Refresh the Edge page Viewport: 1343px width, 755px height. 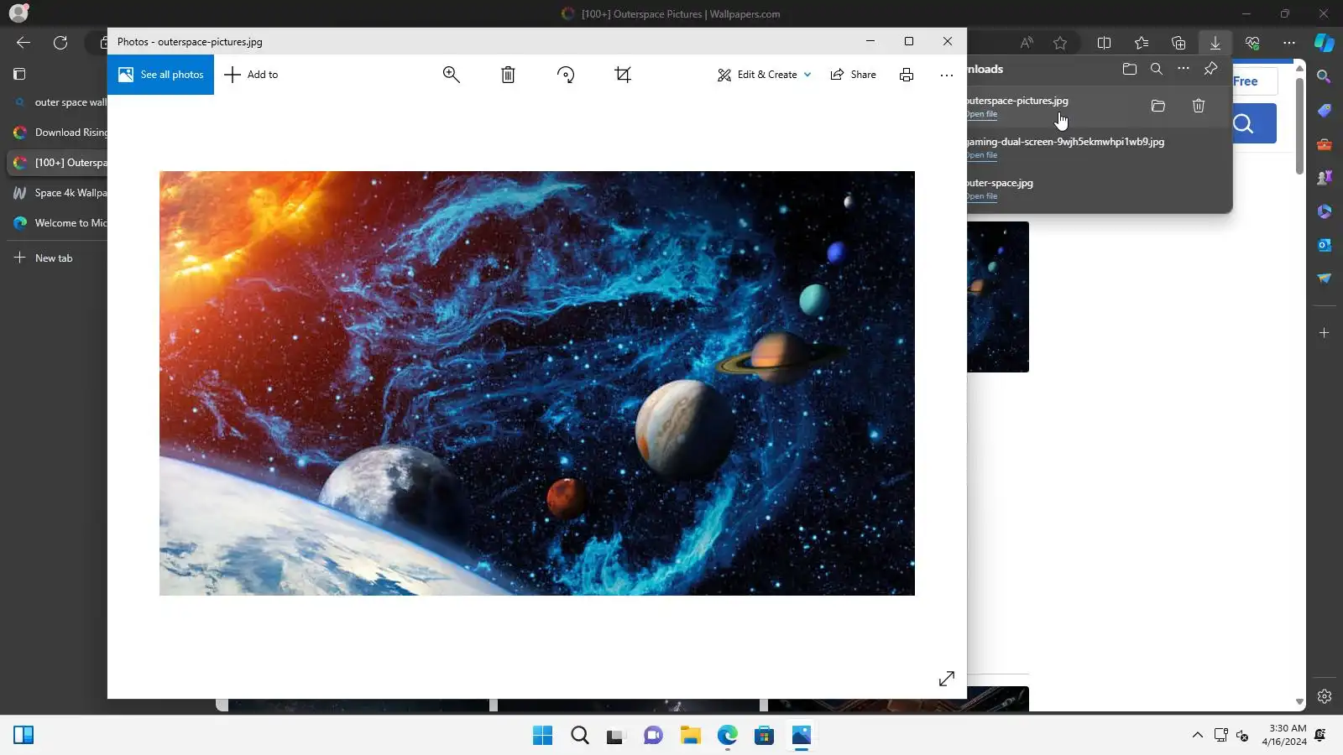[x=60, y=43]
